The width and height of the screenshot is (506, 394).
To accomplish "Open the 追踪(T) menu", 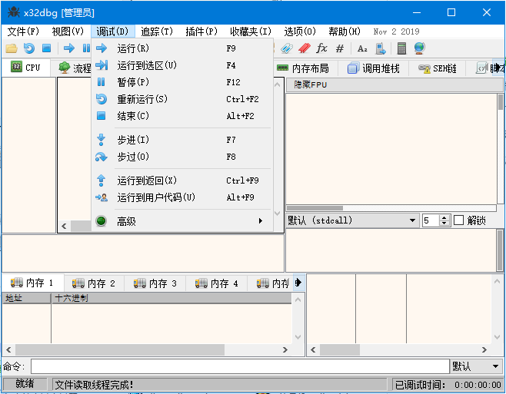I will pos(157,31).
